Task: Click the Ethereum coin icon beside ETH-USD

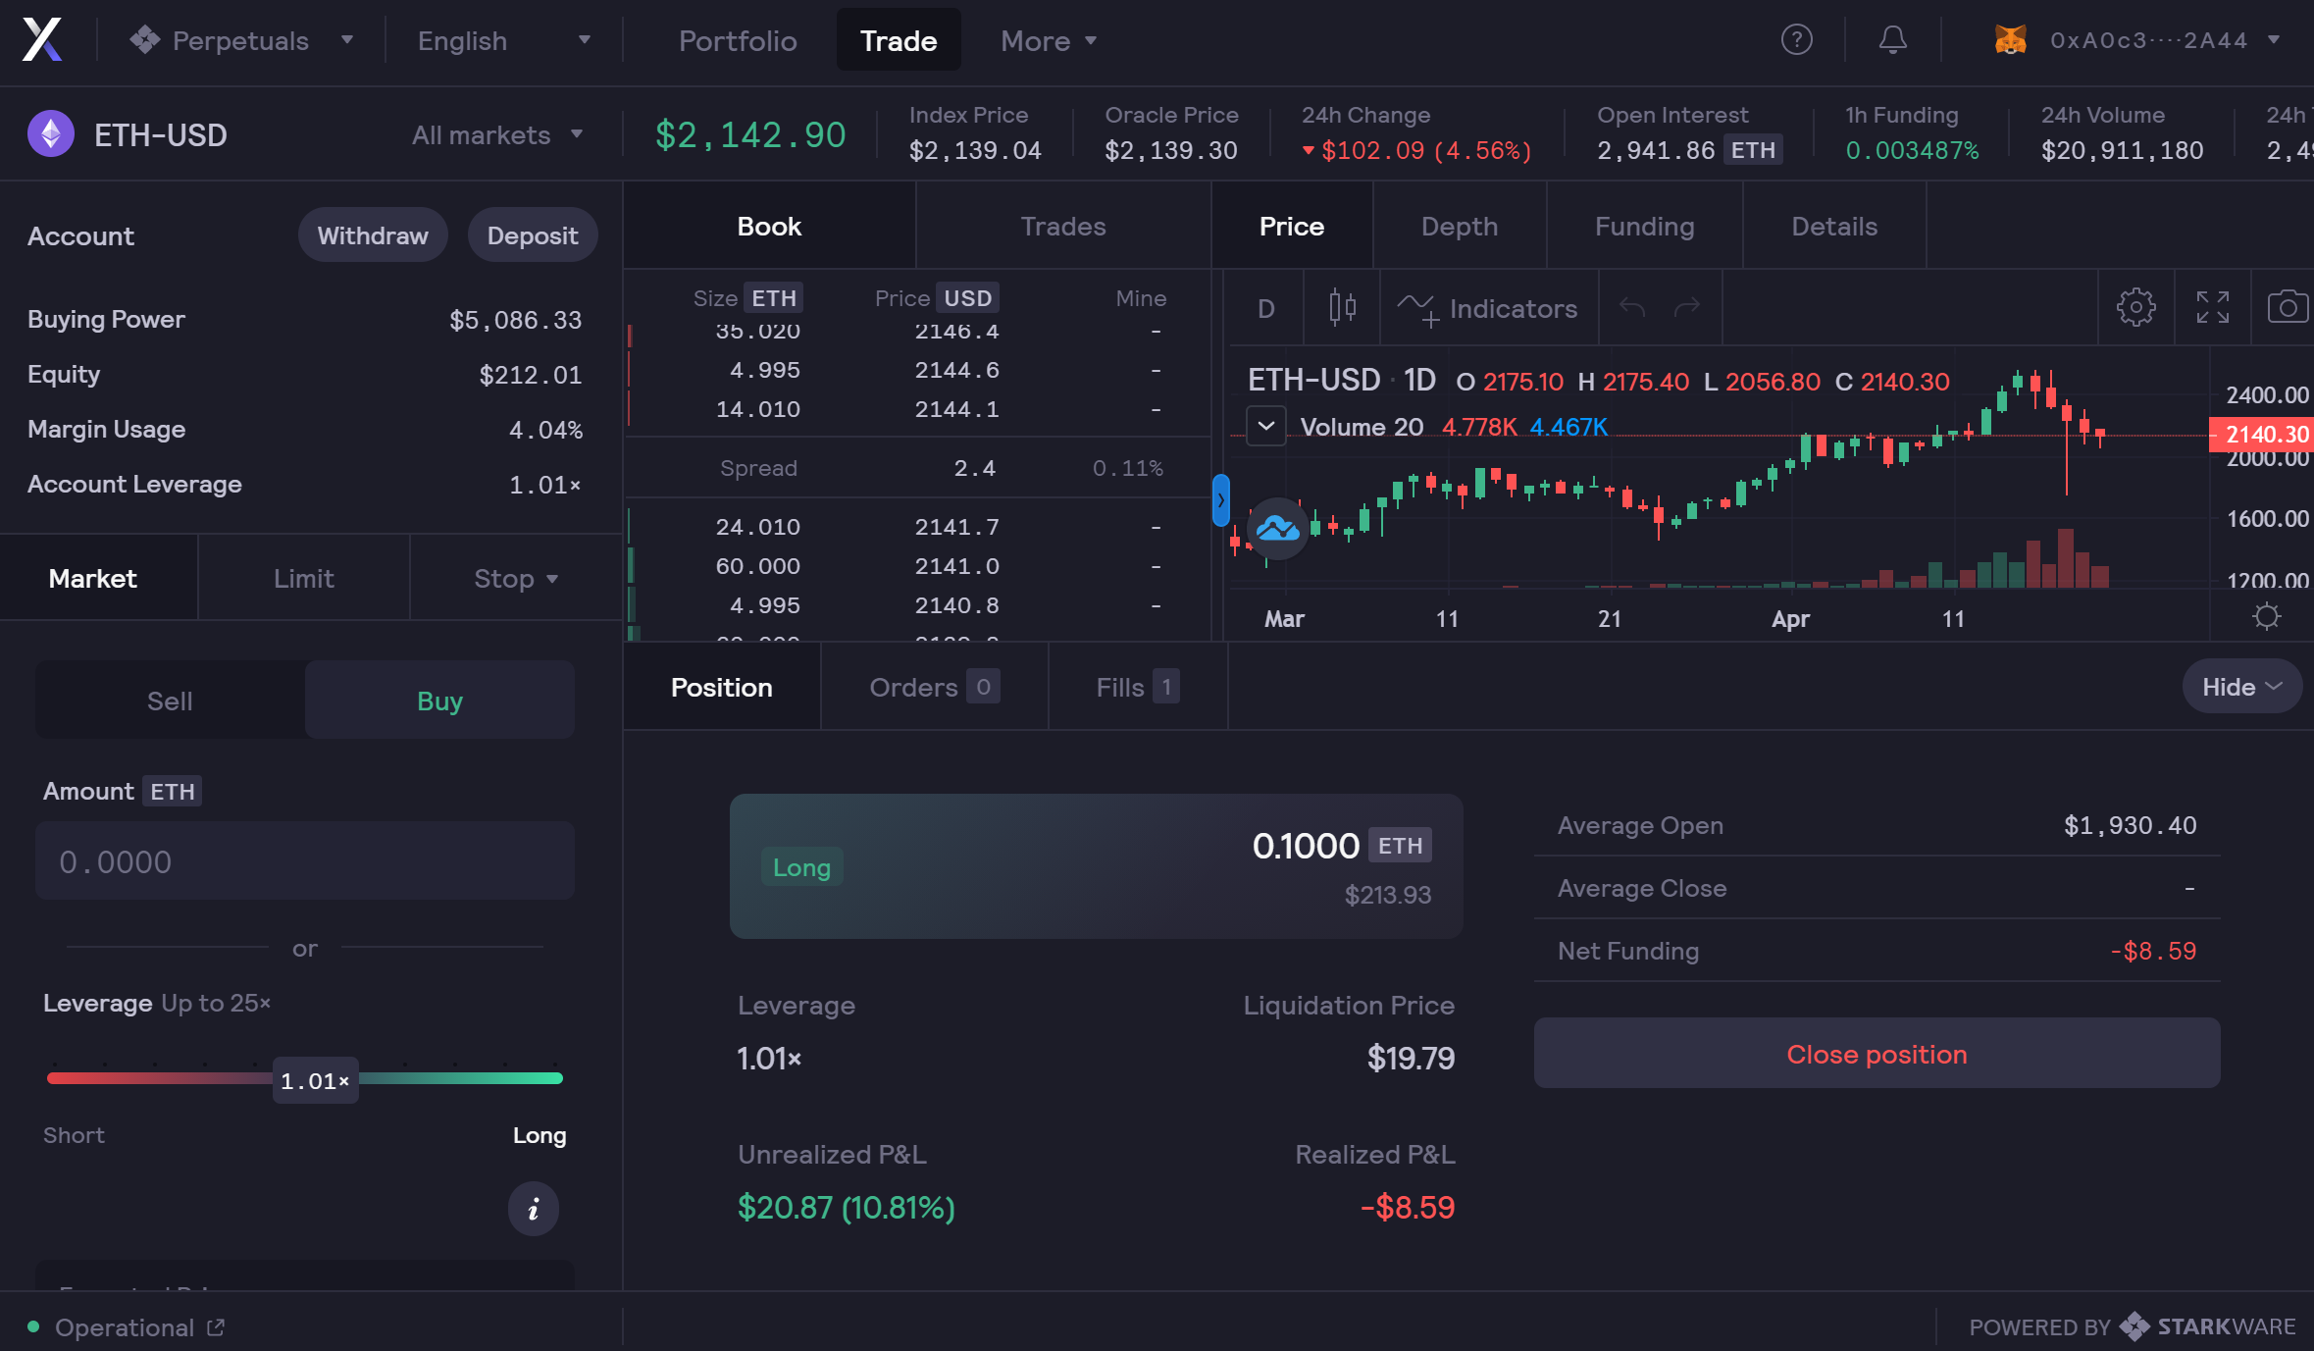Action: [x=51, y=134]
